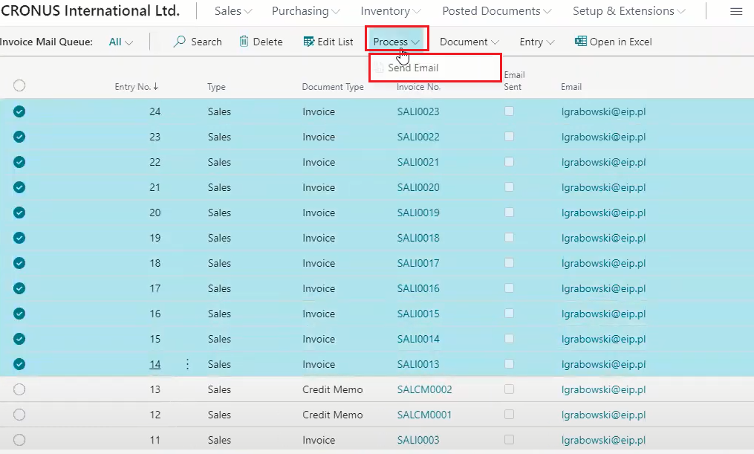Image resolution: width=754 pixels, height=454 pixels.
Task: Click the Type column header
Action: click(216, 87)
